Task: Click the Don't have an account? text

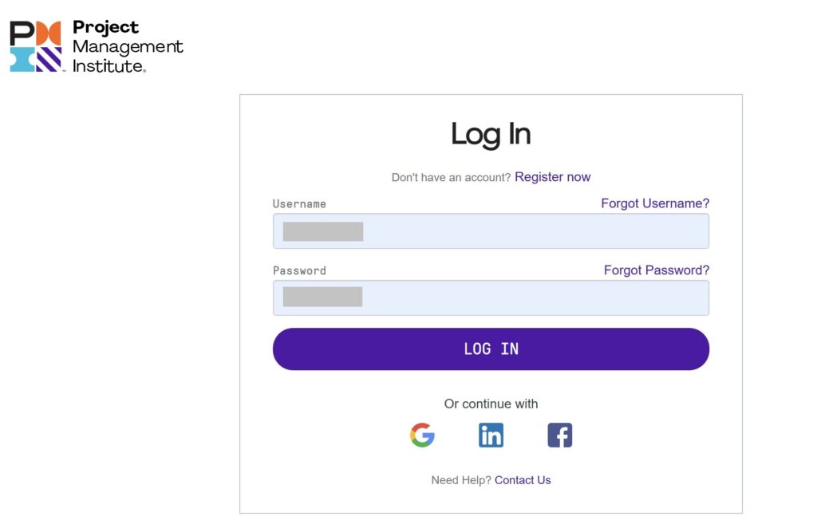Action: pyautogui.click(x=451, y=178)
